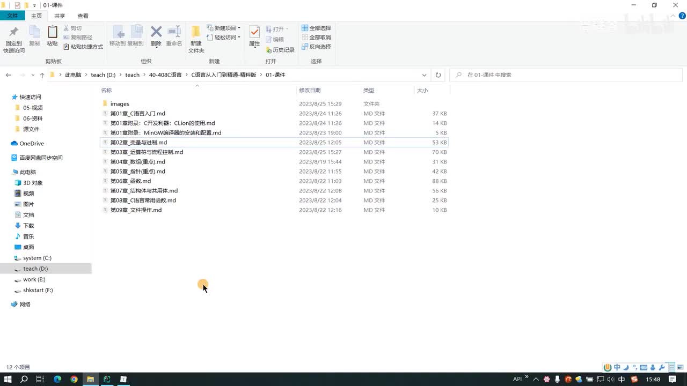Select system (C:) drive
Viewport: 687px width, 386px height.
[x=37, y=258]
